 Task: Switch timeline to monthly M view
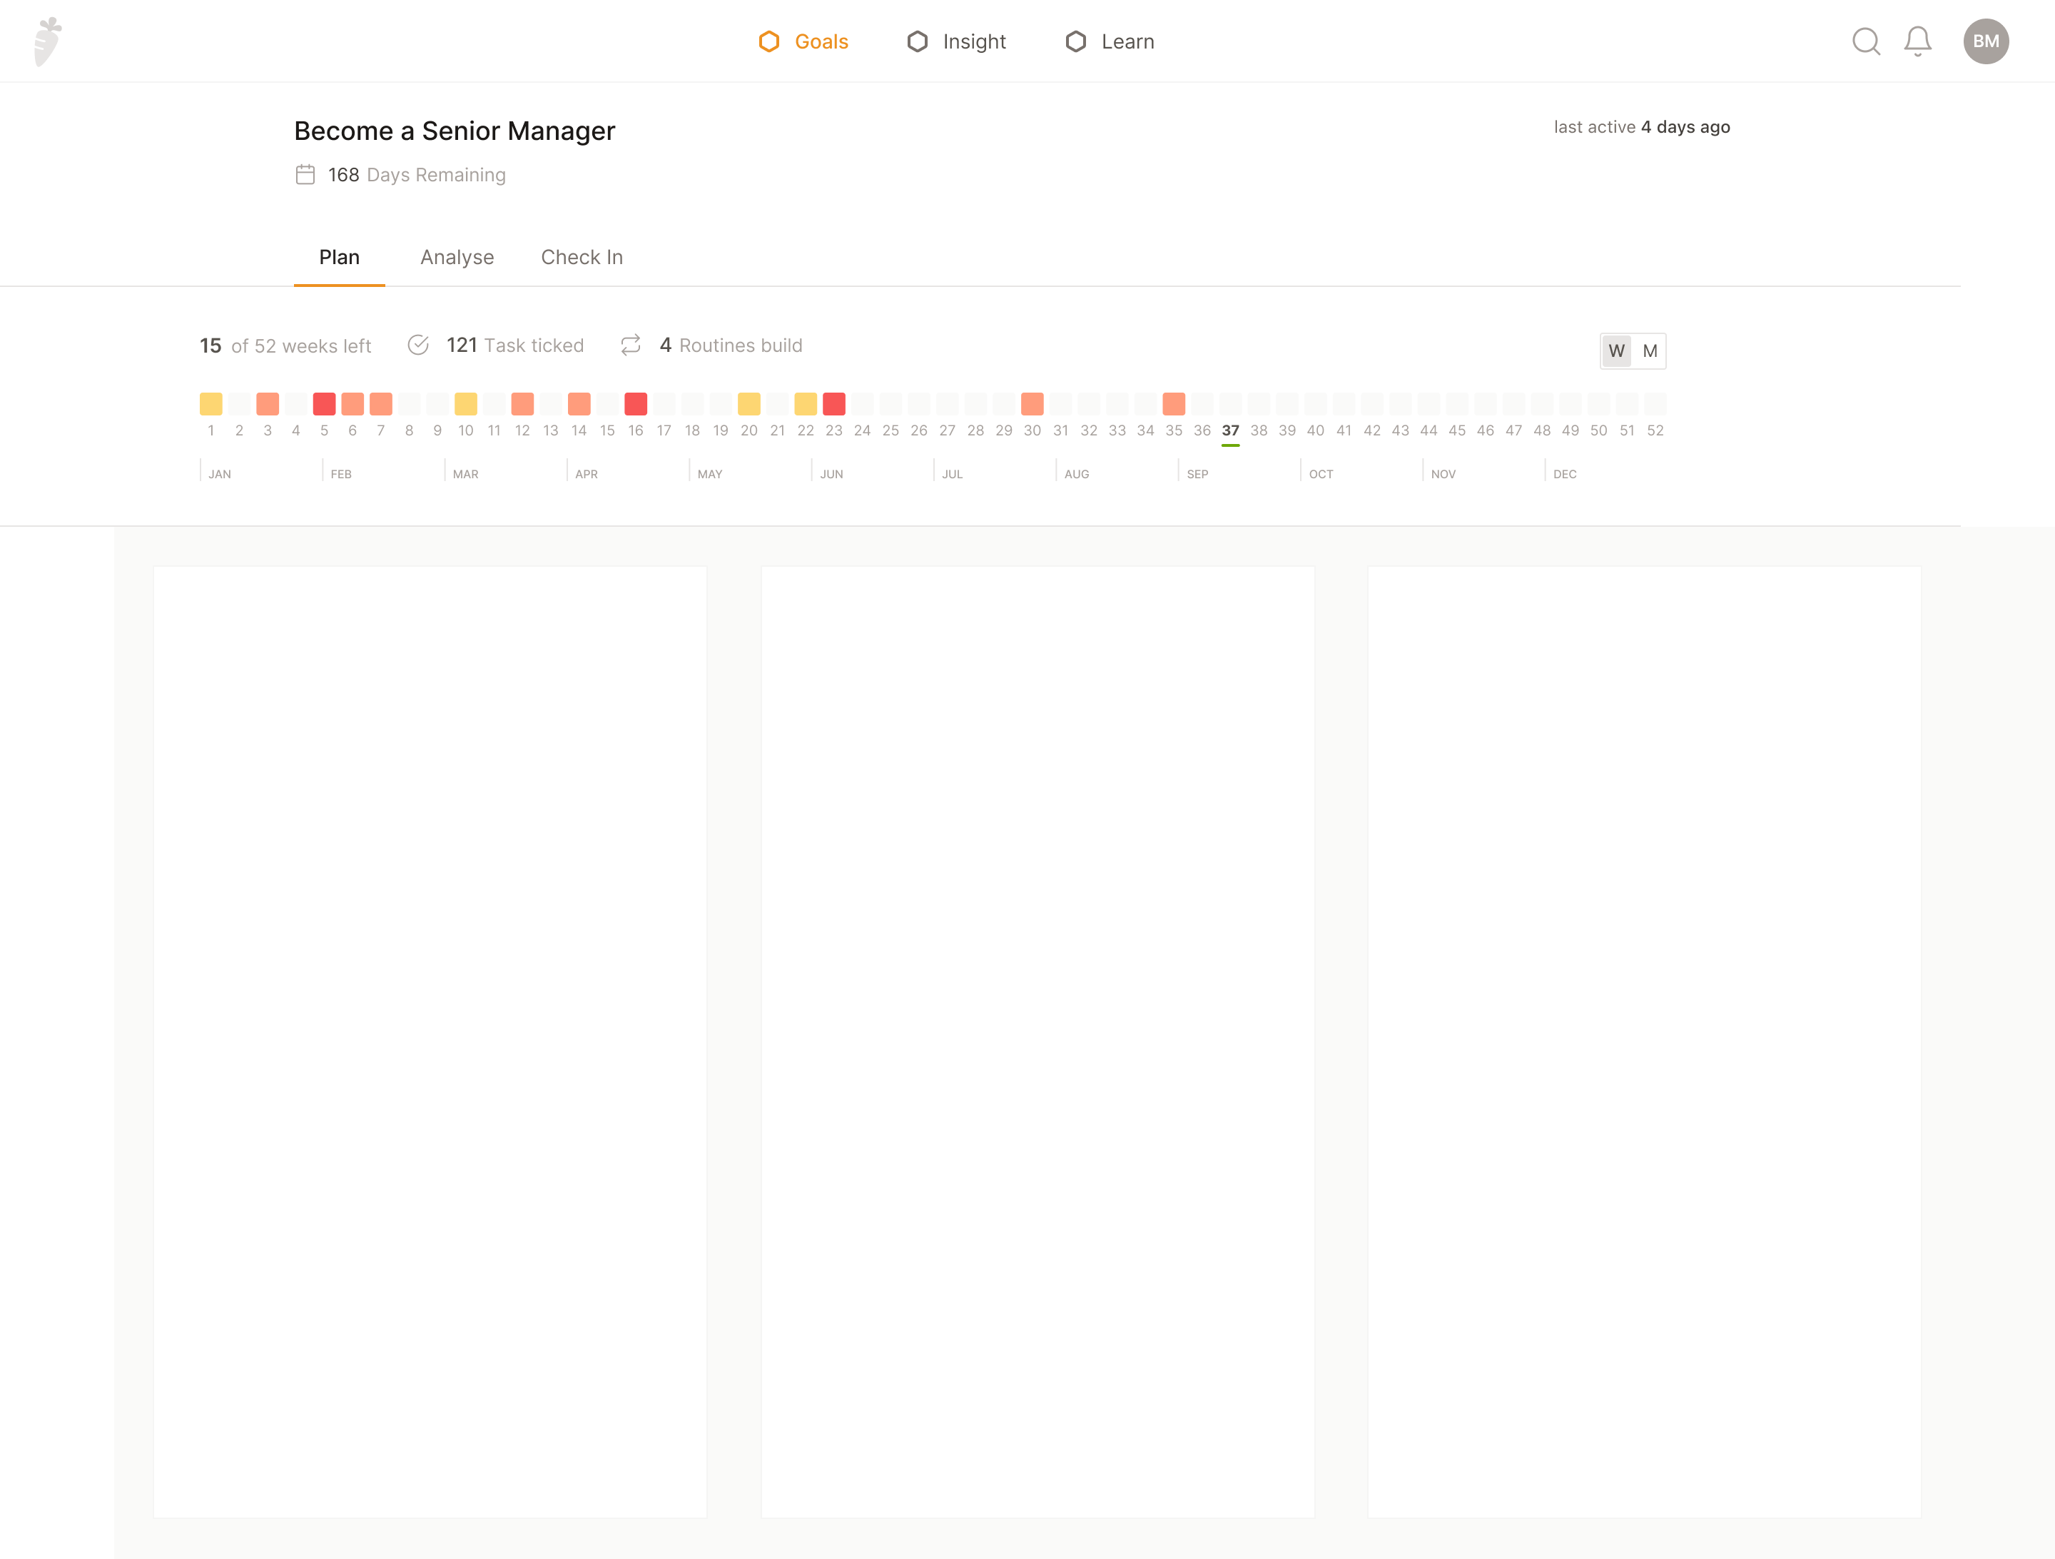point(1650,350)
